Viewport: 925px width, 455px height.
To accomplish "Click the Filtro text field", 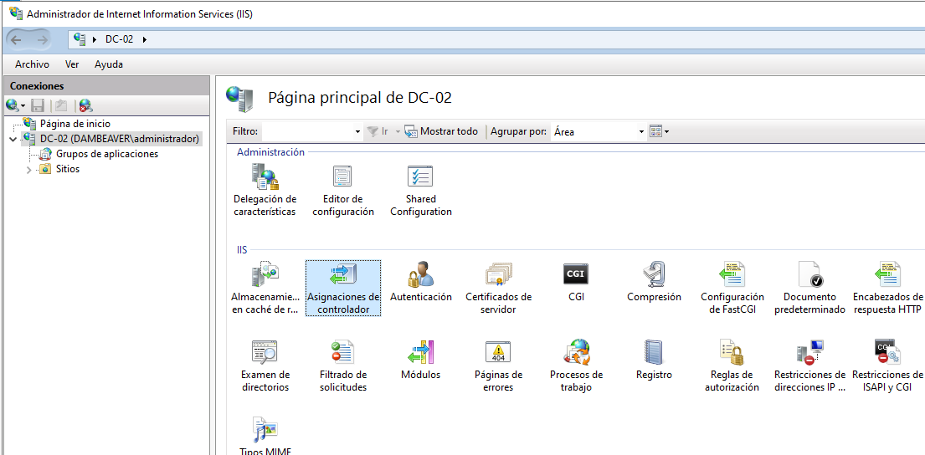I will 307,132.
